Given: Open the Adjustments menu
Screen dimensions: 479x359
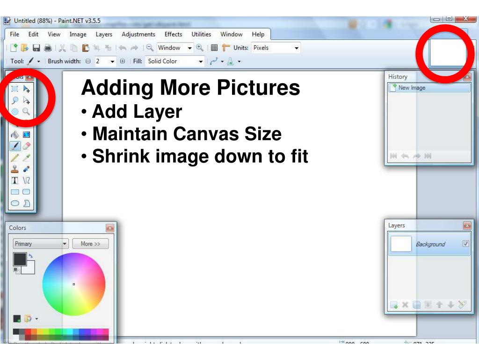Looking at the screenshot, I should tap(138, 34).
